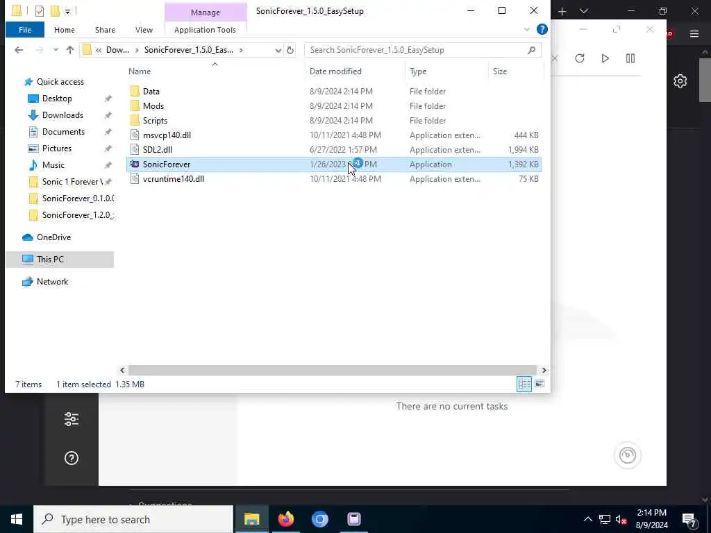Open Firefox from the taskbar
The height and width of the screenshot is (533, 711).
(285, 519)
